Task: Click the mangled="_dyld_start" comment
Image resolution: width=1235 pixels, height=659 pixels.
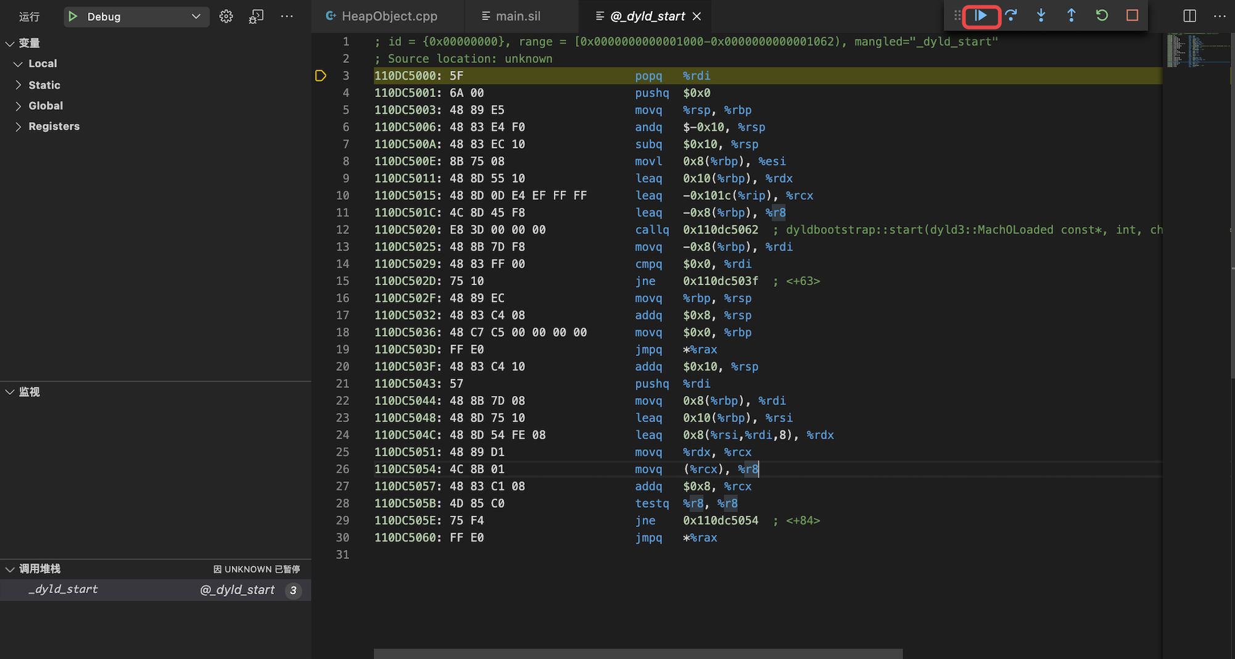Action: click(926, 41)
